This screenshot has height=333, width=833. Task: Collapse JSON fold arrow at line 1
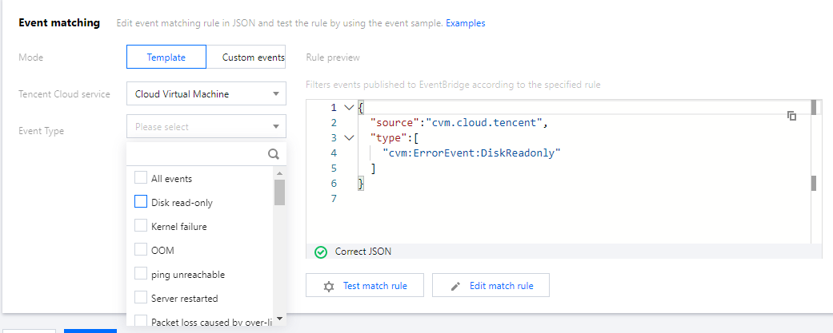click(347, 108)
